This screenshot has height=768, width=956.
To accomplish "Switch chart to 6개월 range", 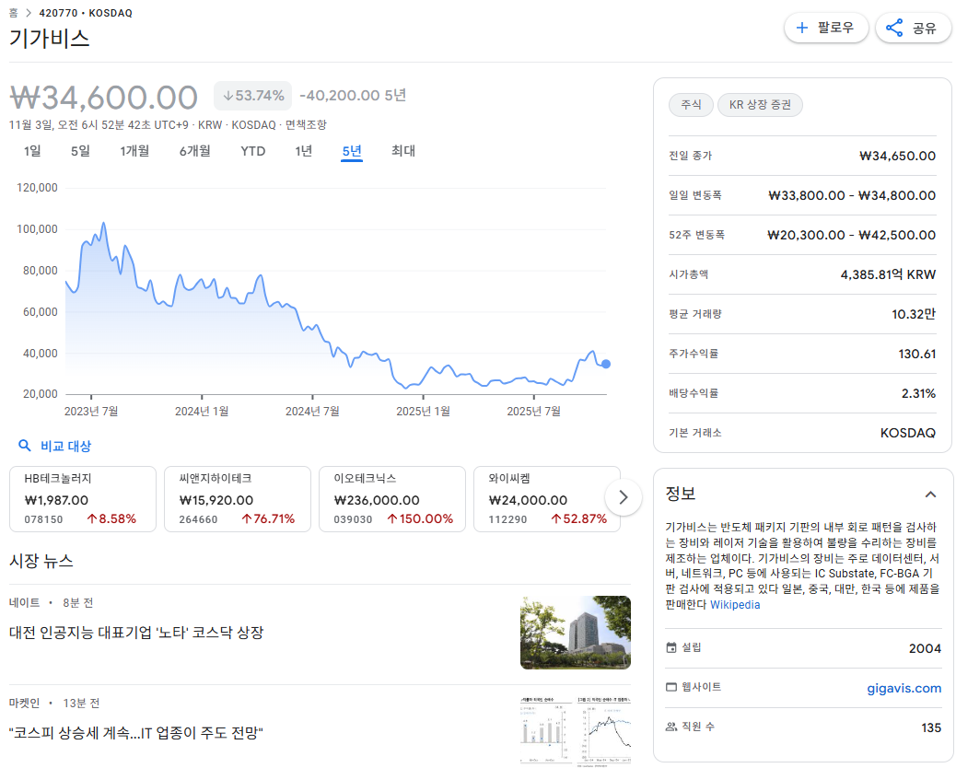I will click(195, 150).
